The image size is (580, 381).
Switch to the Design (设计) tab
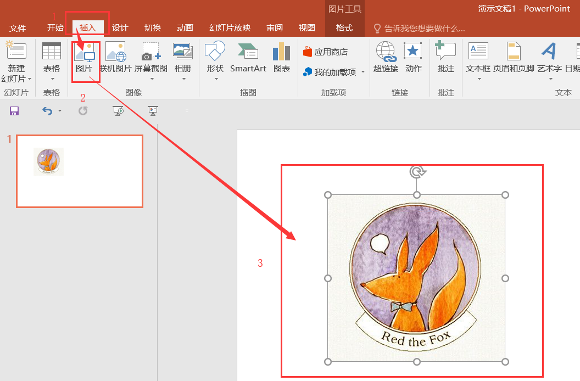(120, 28)
